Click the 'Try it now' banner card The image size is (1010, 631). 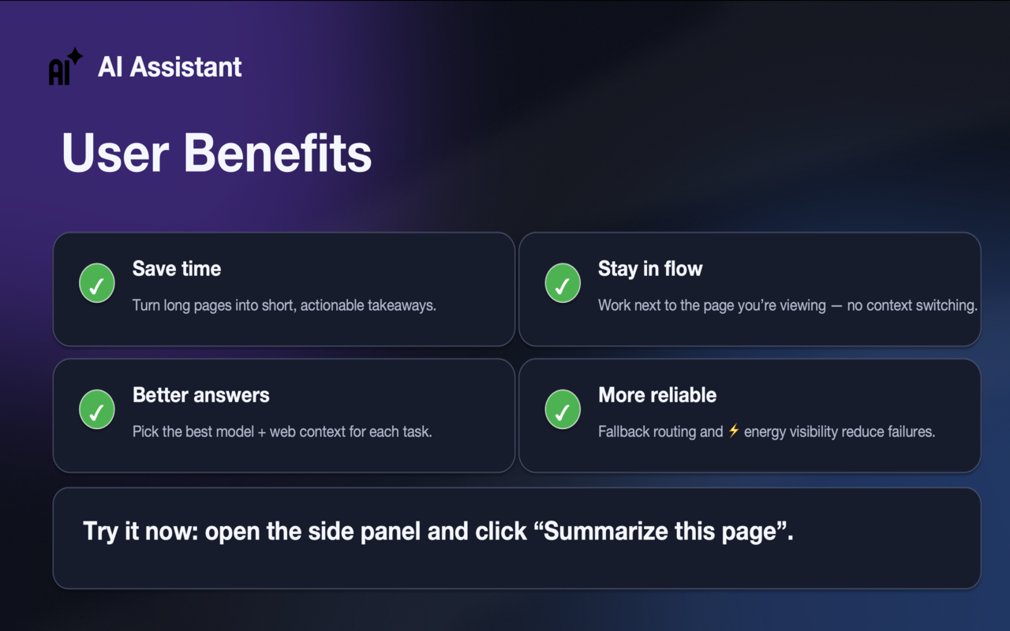pyautogui.click(x=517, y=538)
